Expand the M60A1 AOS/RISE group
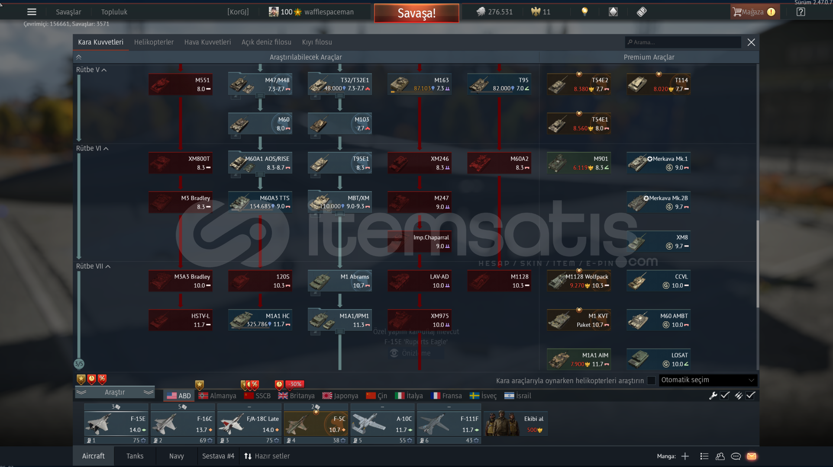The height and width of the screenshot is (467, 833). [x=260, y=174]
